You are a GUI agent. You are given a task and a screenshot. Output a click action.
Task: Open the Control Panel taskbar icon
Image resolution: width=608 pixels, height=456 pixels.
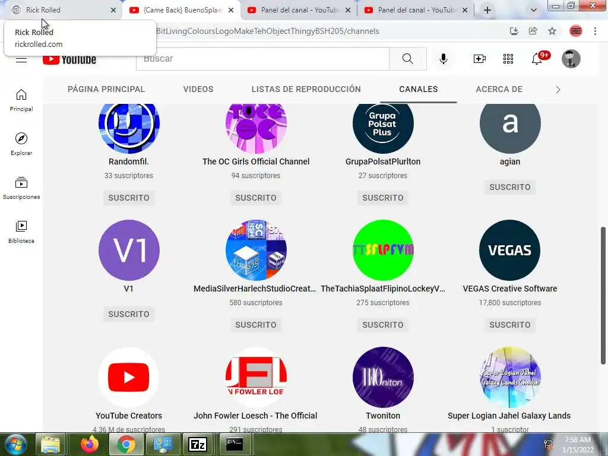pyautogui.click(x=162, y=444)
